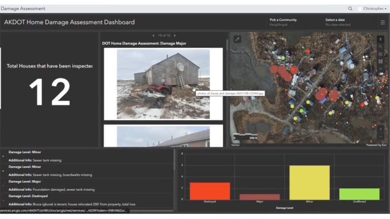Click the '10 of 10' record counter

click(x=164, y=35)
